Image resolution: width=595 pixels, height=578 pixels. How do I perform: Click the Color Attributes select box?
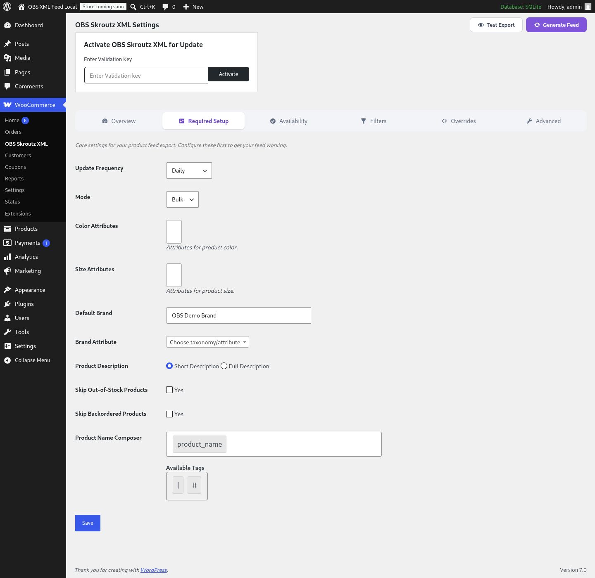tap(174, 232)
